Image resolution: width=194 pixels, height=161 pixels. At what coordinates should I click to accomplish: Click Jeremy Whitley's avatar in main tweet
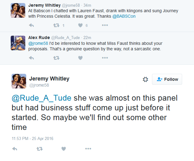click(x=19, y=81)
